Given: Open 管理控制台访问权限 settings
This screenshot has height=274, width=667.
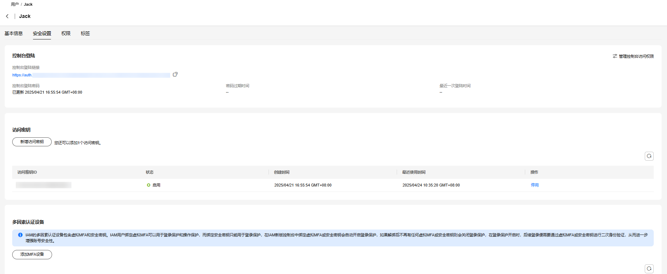Looking at the screenshot, I should pos(633,56).
